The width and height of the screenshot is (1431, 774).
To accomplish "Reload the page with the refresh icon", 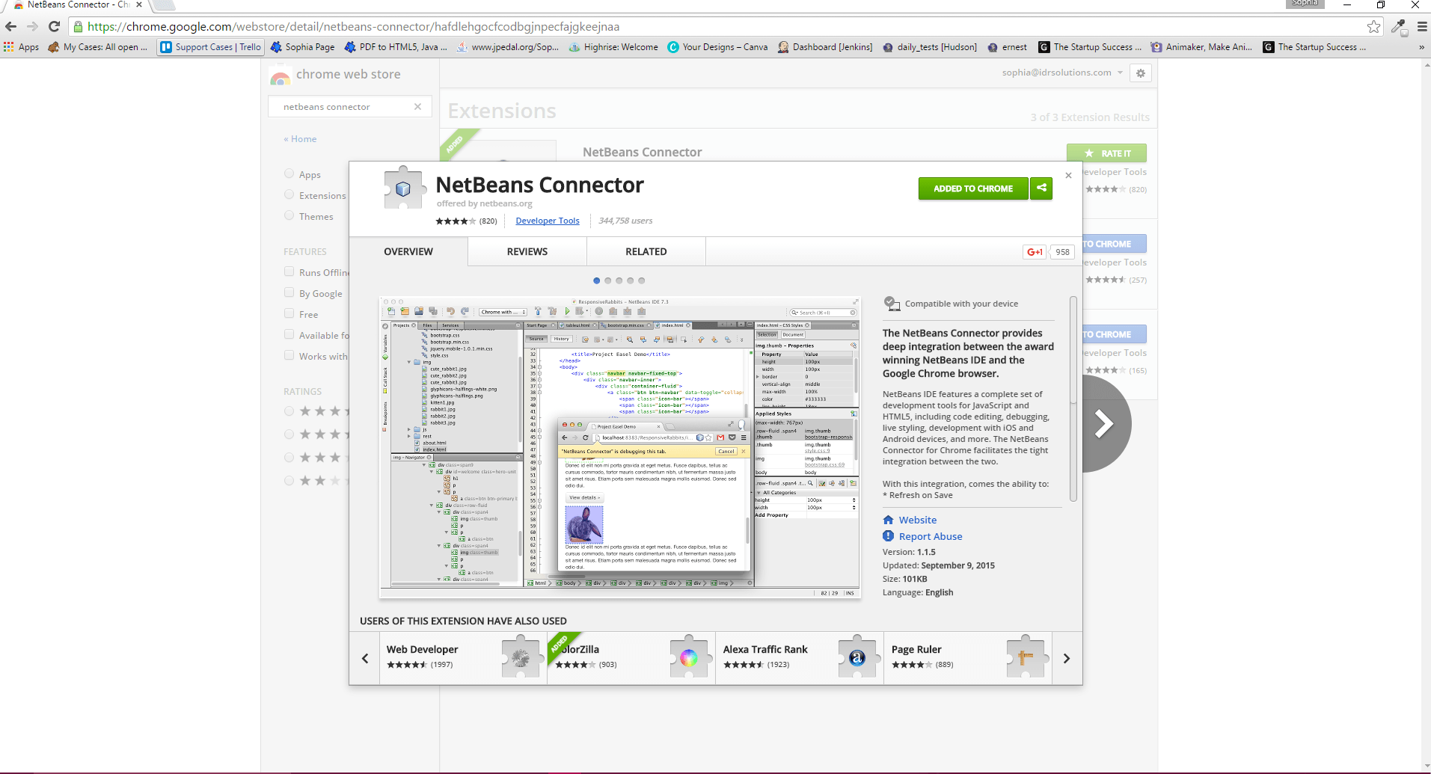I will (x=54, y=27).
